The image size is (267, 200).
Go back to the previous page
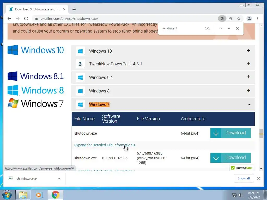(x=9, y=18)
